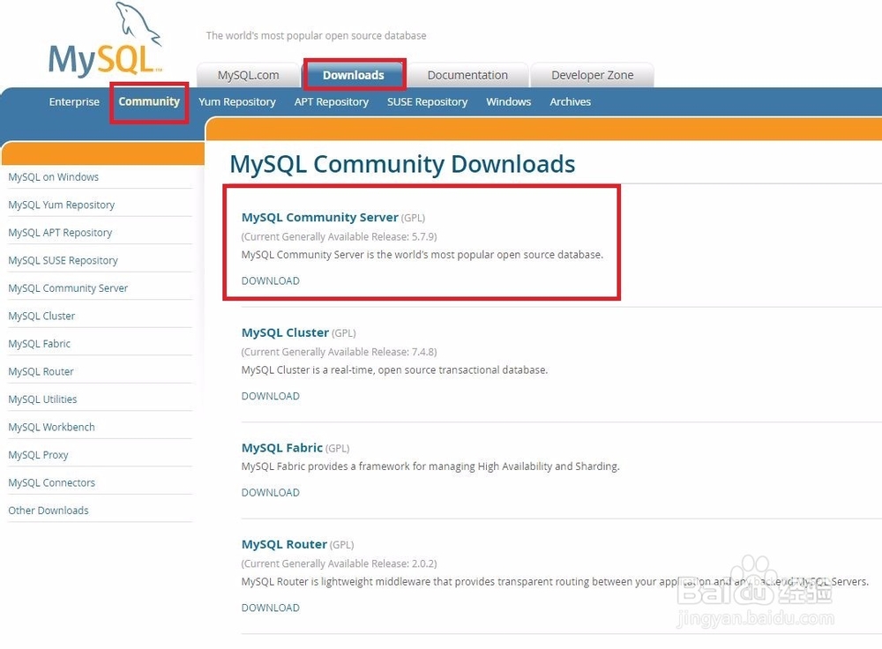
Task: Select Enterprise in the blue navigation bar
Action: pos(74,101)
